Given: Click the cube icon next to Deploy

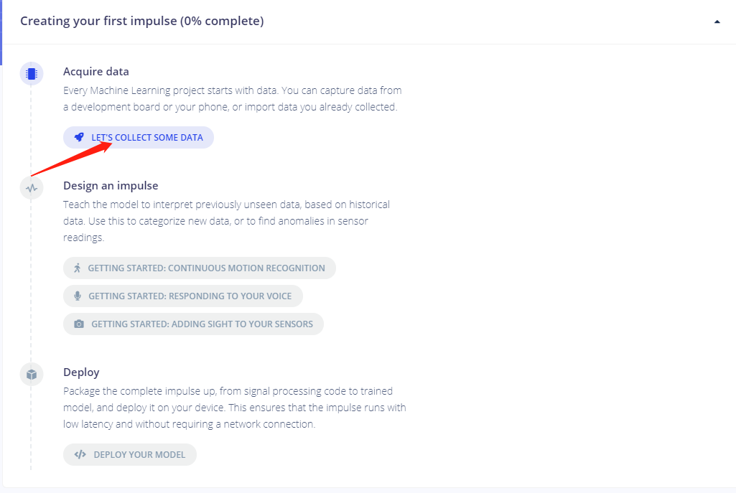Looking at the screenshot, I should 31,374.
